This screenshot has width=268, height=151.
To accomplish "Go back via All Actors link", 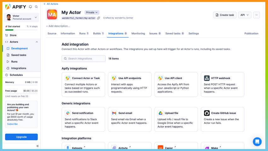I will [51, 4].
